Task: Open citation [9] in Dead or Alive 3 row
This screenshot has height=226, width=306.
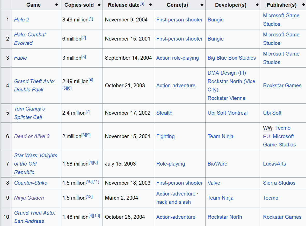Action: 88,135
